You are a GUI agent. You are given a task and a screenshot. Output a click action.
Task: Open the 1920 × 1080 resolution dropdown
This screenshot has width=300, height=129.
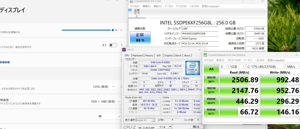[x=105, y=102]
